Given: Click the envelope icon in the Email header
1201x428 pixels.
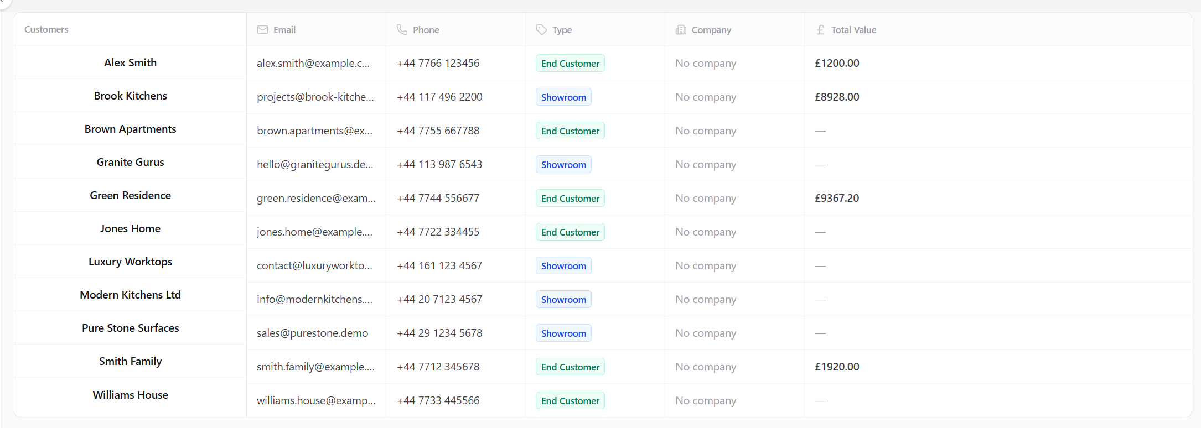Looking at the screenshot, I should tap(262, 30).
